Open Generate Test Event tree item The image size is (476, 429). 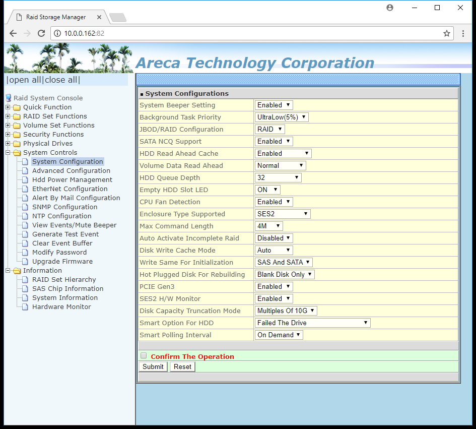click(x=65, y=234)
